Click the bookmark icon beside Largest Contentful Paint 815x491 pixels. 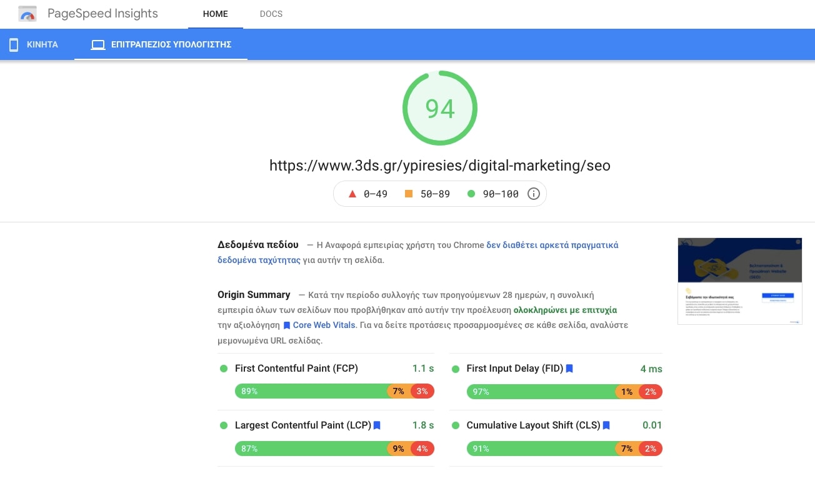pyautogui.click(x=377, y=425)
